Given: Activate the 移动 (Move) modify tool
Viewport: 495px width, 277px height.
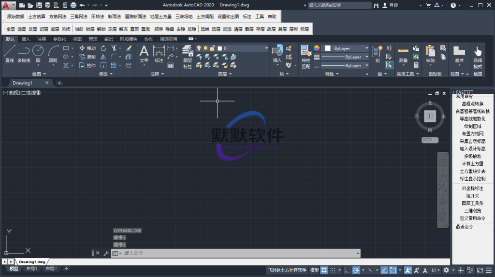Looking at the screenshot, I should [87, 48].
